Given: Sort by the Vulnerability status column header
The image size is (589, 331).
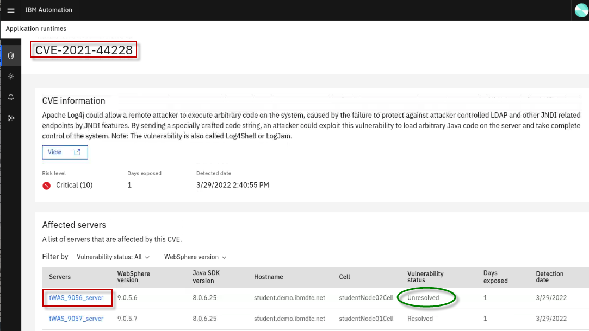Looking at the screenshot, I should tap(425, 277).
